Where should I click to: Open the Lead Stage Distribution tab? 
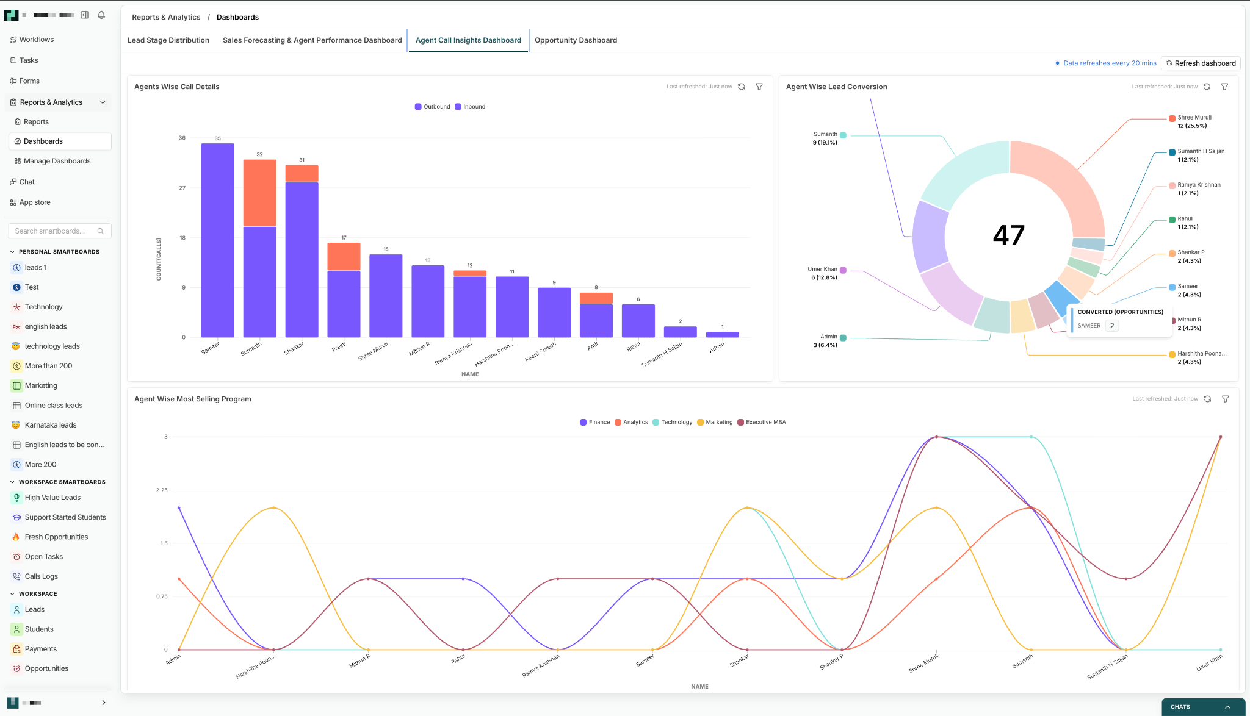168,40
